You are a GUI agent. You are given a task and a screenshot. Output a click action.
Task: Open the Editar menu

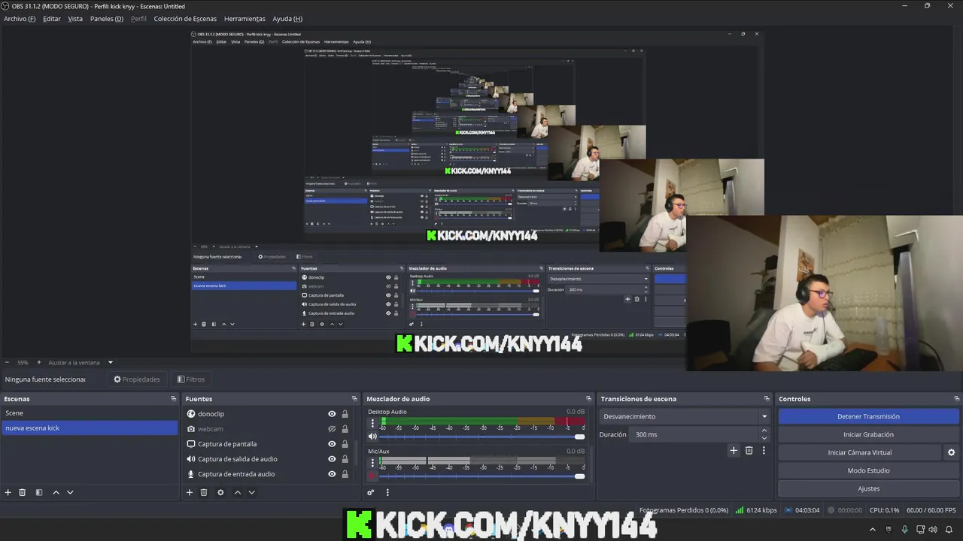click(52, 19)
